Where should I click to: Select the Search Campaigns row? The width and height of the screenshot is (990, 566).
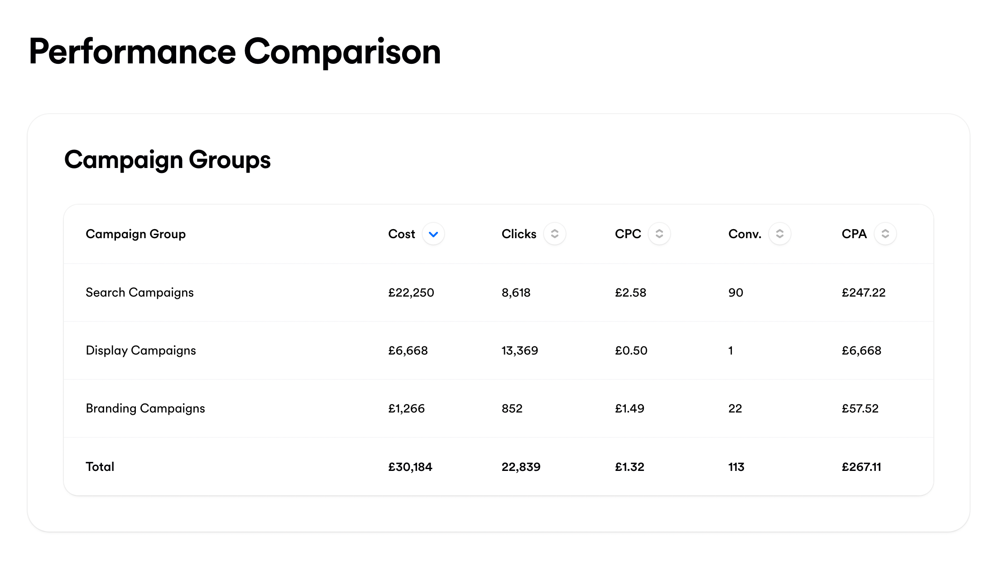pyautogui.click(x=139, y=293)
